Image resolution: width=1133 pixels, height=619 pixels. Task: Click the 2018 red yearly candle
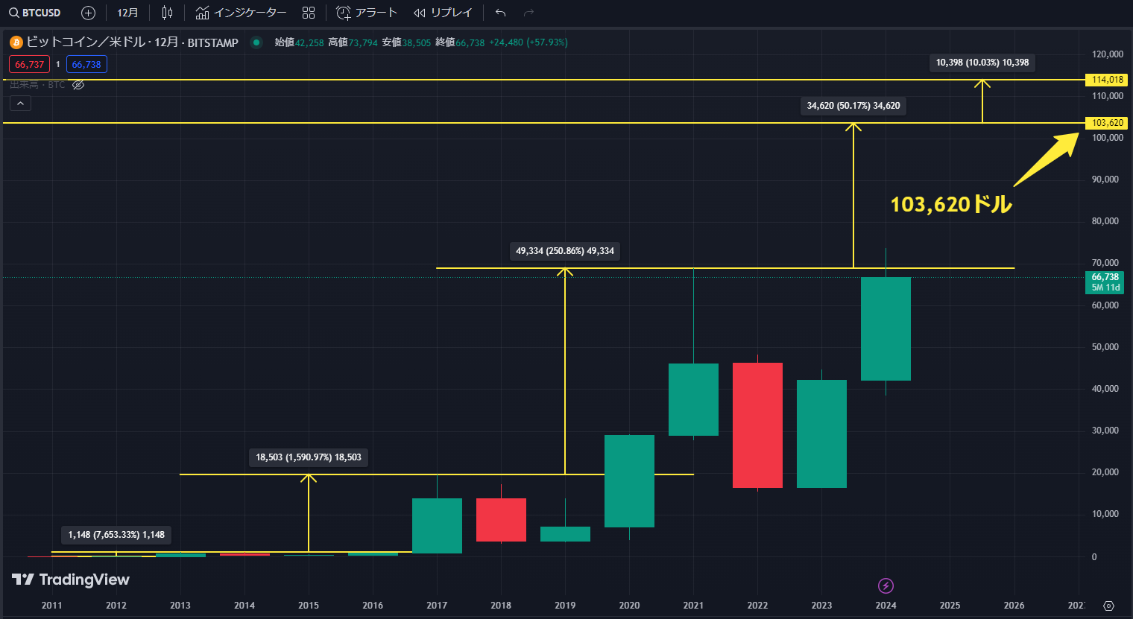(x=501, y=520)
